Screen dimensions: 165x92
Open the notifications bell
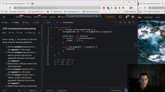(x=127, y=17)
